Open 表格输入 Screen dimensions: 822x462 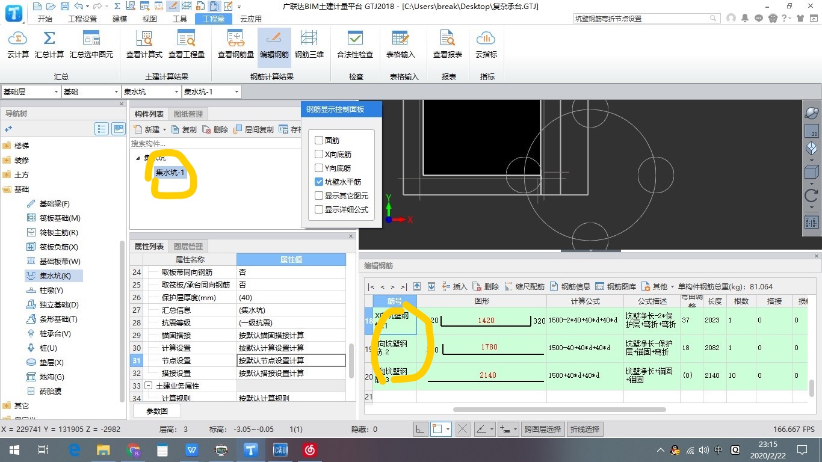tap(401, 45)
